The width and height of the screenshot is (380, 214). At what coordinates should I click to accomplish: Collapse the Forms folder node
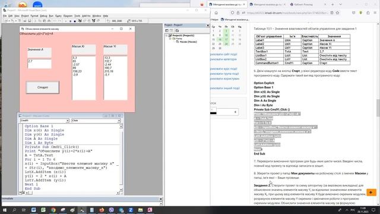click(x=170, y=39)
